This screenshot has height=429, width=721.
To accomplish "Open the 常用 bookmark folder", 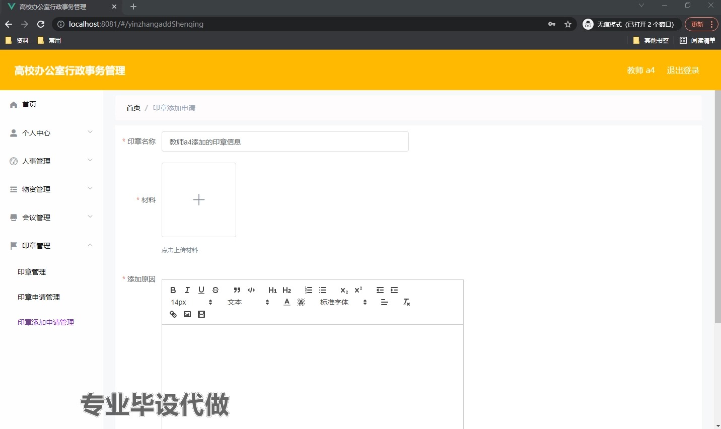I will click(x=49, y=40).
